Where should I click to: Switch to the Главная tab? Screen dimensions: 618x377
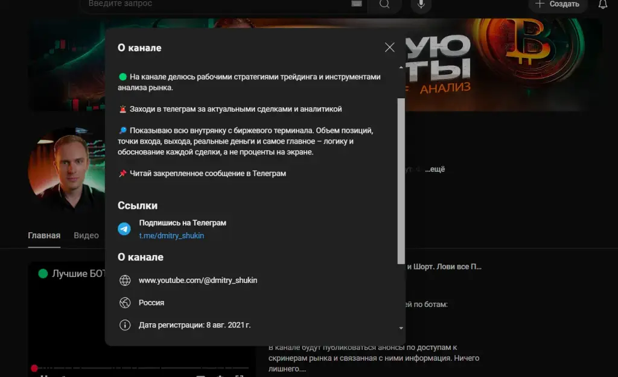(44, 236)
